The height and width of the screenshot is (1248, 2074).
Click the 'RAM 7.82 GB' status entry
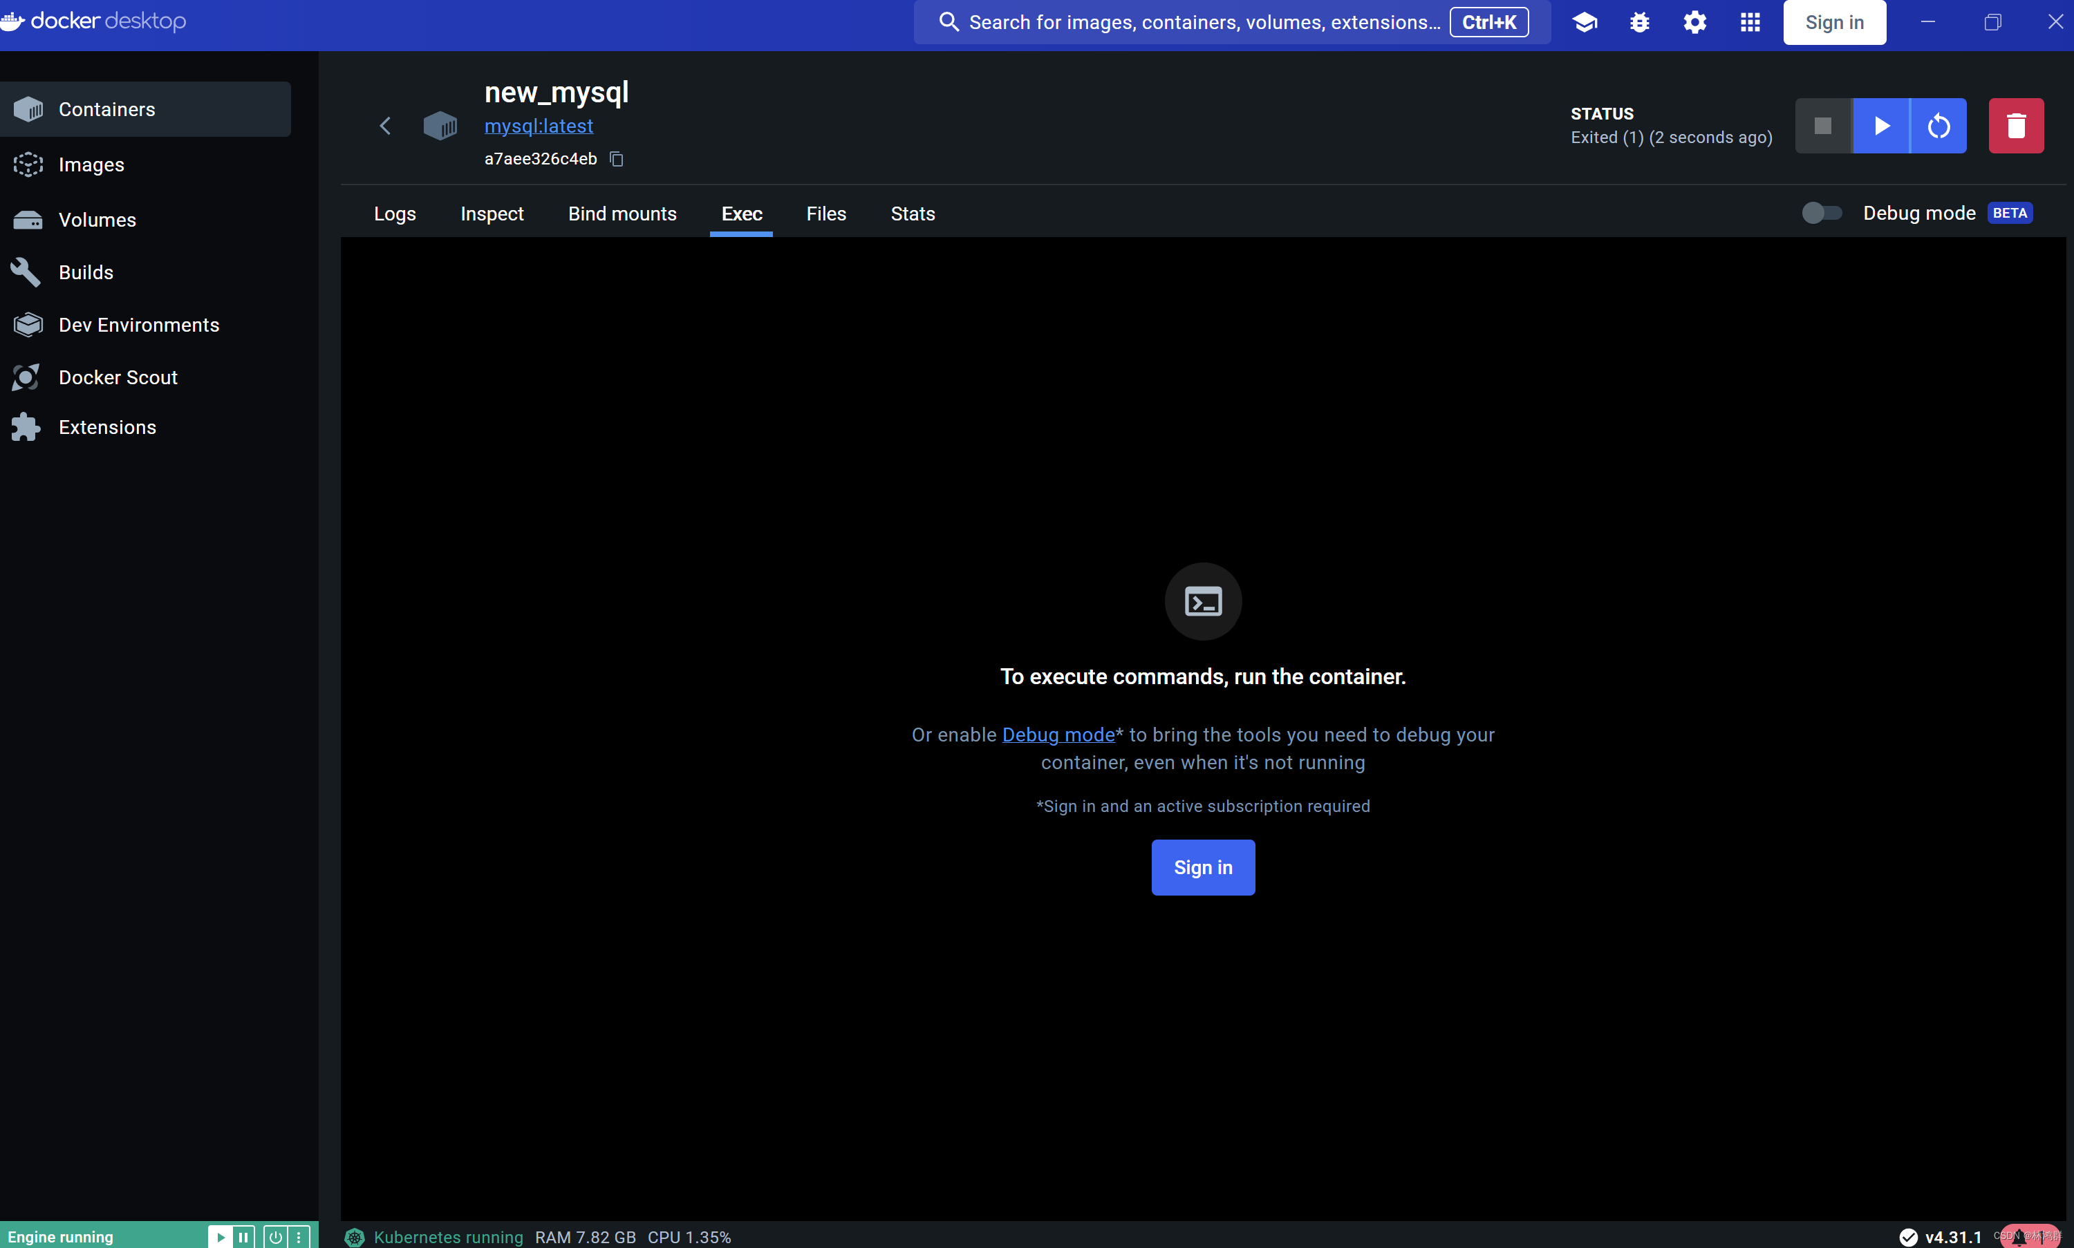click(586, 1237)
